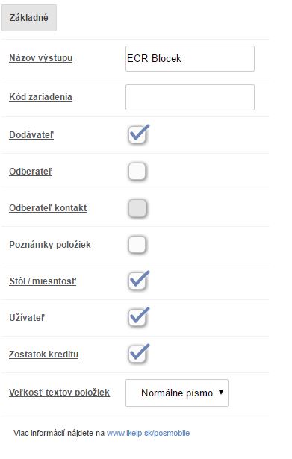Click the Dodávateľ label link
292x459 pixels.
[31, 135]
